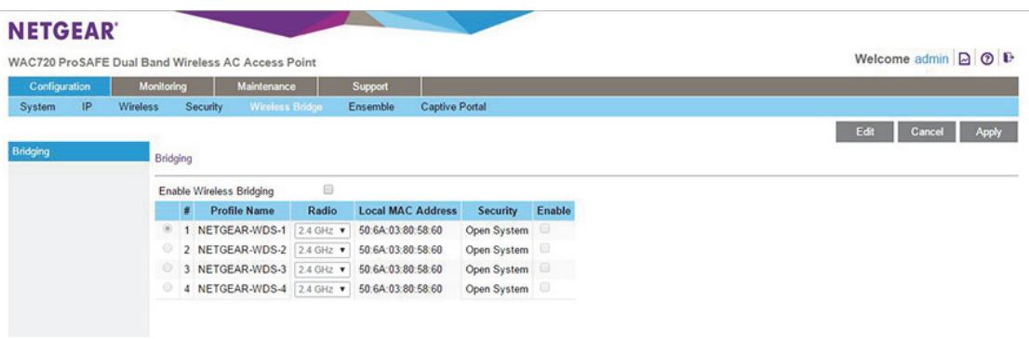Select radio button for NETGEAR-WDS-2 row

click(x=167, y=249)
